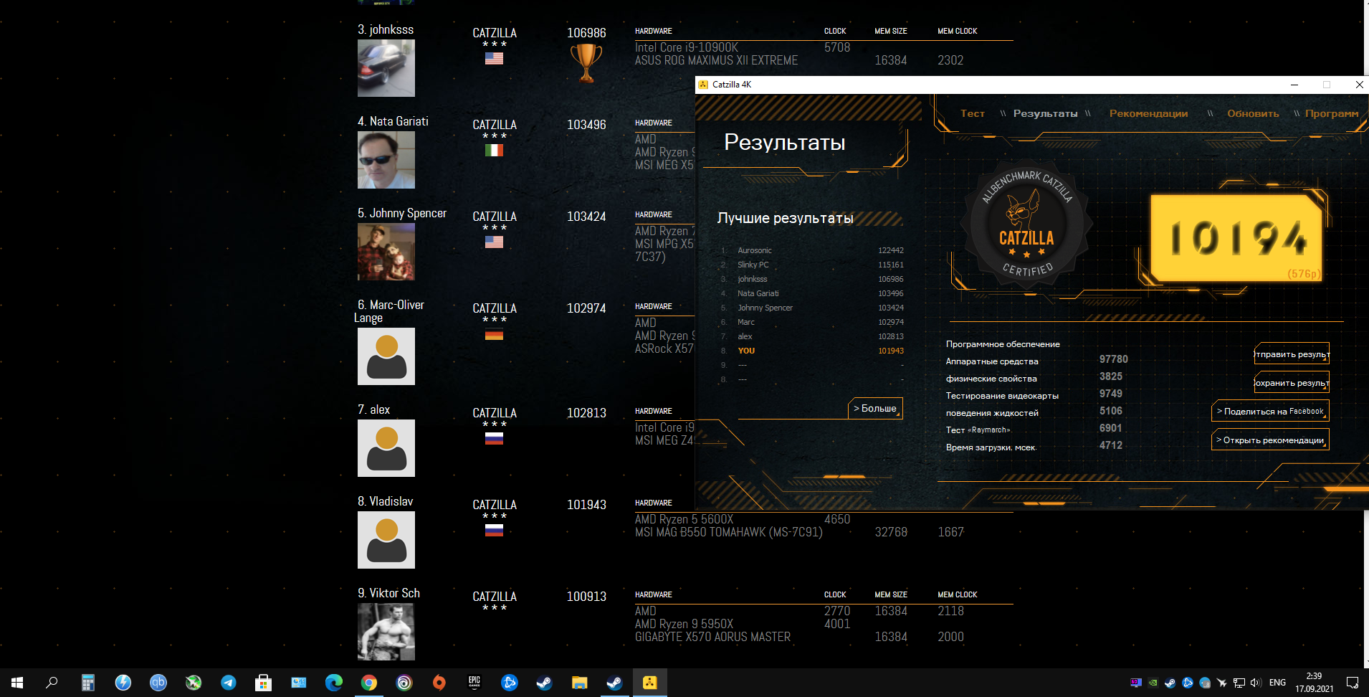
Task: Open the Windows Start menu
Action: click(17, 683)
